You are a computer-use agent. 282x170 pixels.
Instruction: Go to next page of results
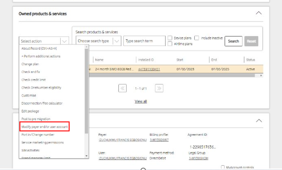coord(159,88)
